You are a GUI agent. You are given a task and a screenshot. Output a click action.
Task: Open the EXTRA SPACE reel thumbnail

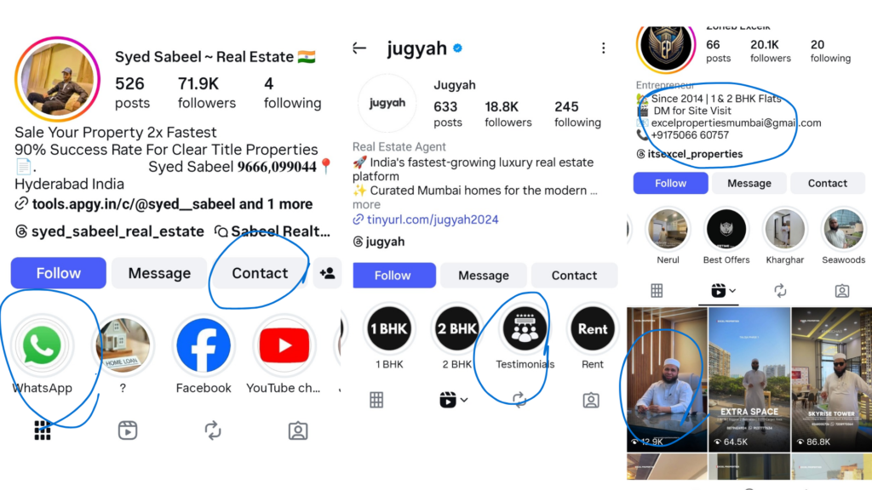(x=749, y=379)
